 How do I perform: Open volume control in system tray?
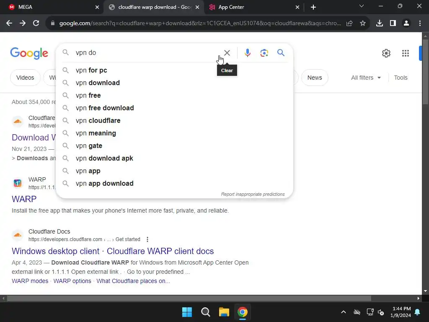[381, 312]
